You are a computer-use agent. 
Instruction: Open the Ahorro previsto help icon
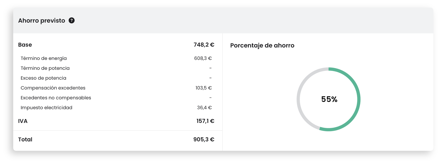coord(72,21)
